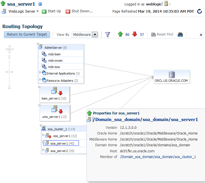205x183 pixels.
Task: Select bam_server1 (10) label
Action: tap(54, 98)
